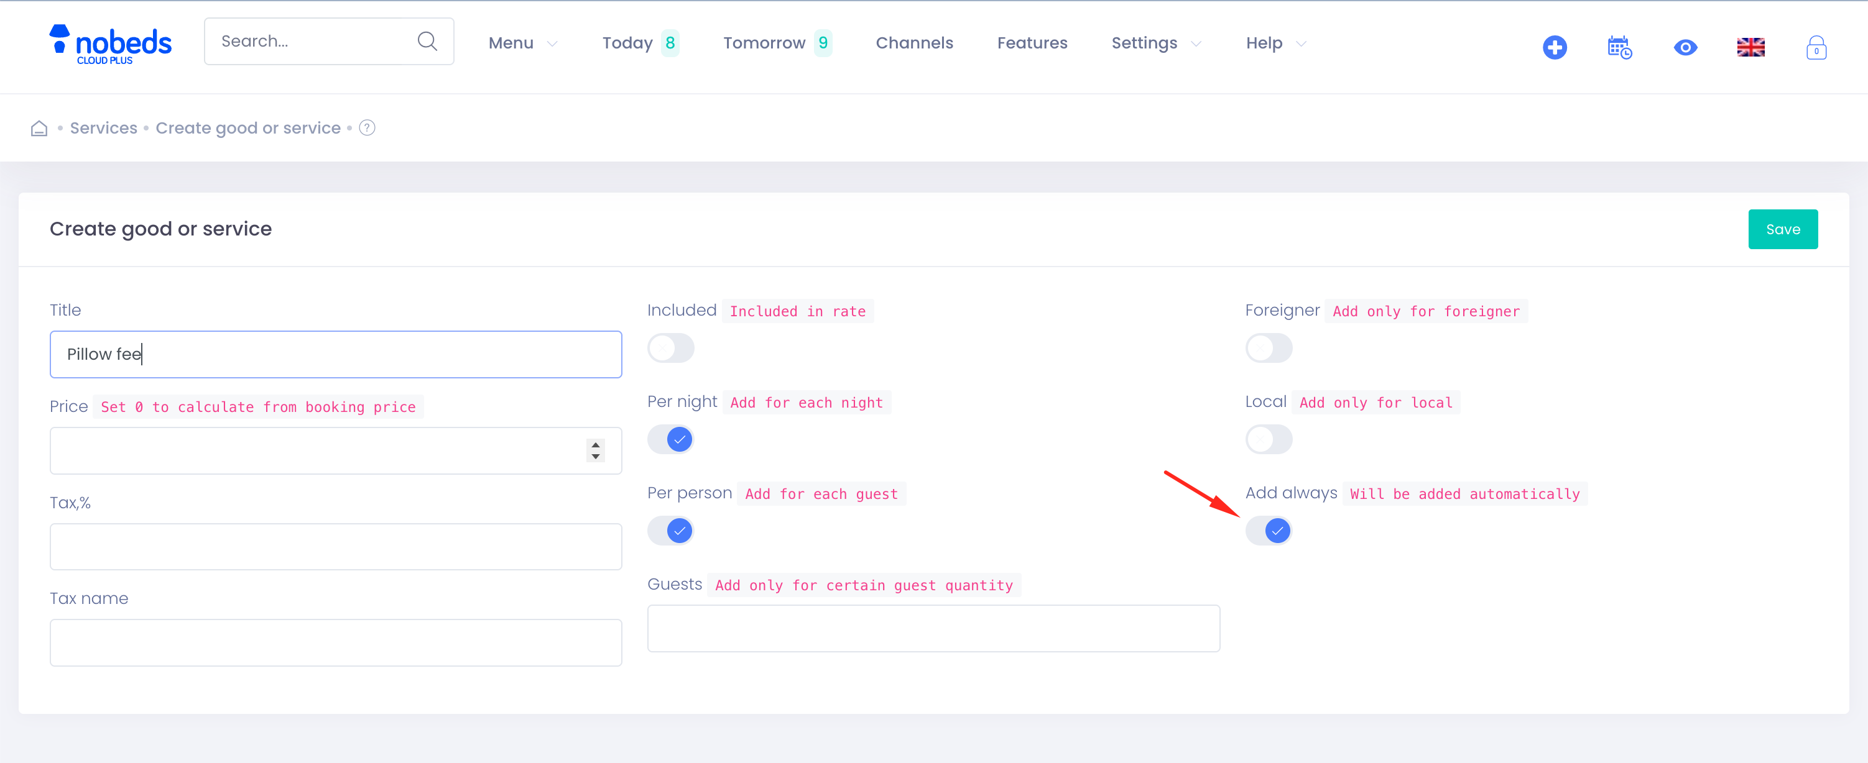Click the nobeds Cloud Plus logo
This screenshot has height=763, width=1868.
coord(110,44)
